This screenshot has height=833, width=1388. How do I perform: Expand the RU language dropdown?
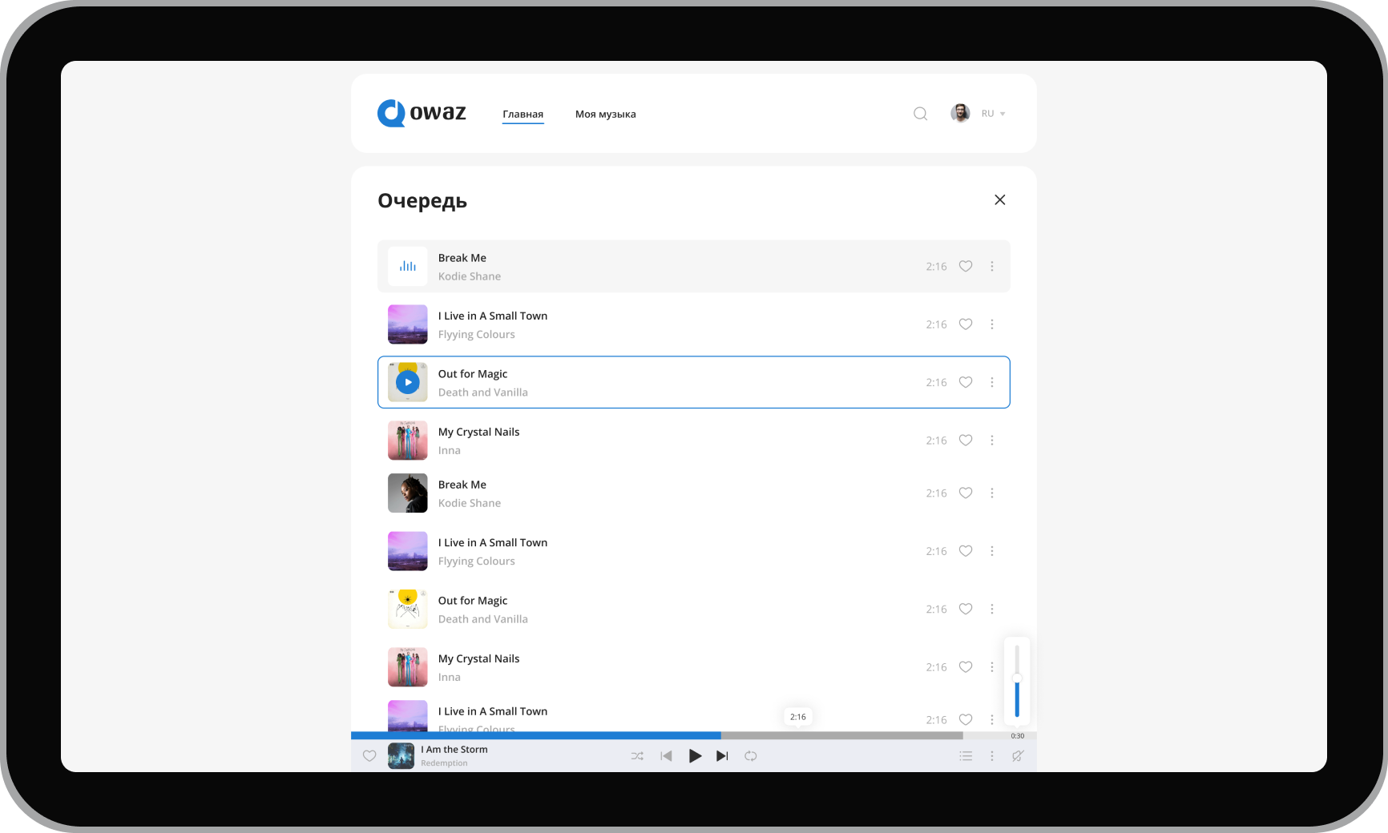pos(993,114)
